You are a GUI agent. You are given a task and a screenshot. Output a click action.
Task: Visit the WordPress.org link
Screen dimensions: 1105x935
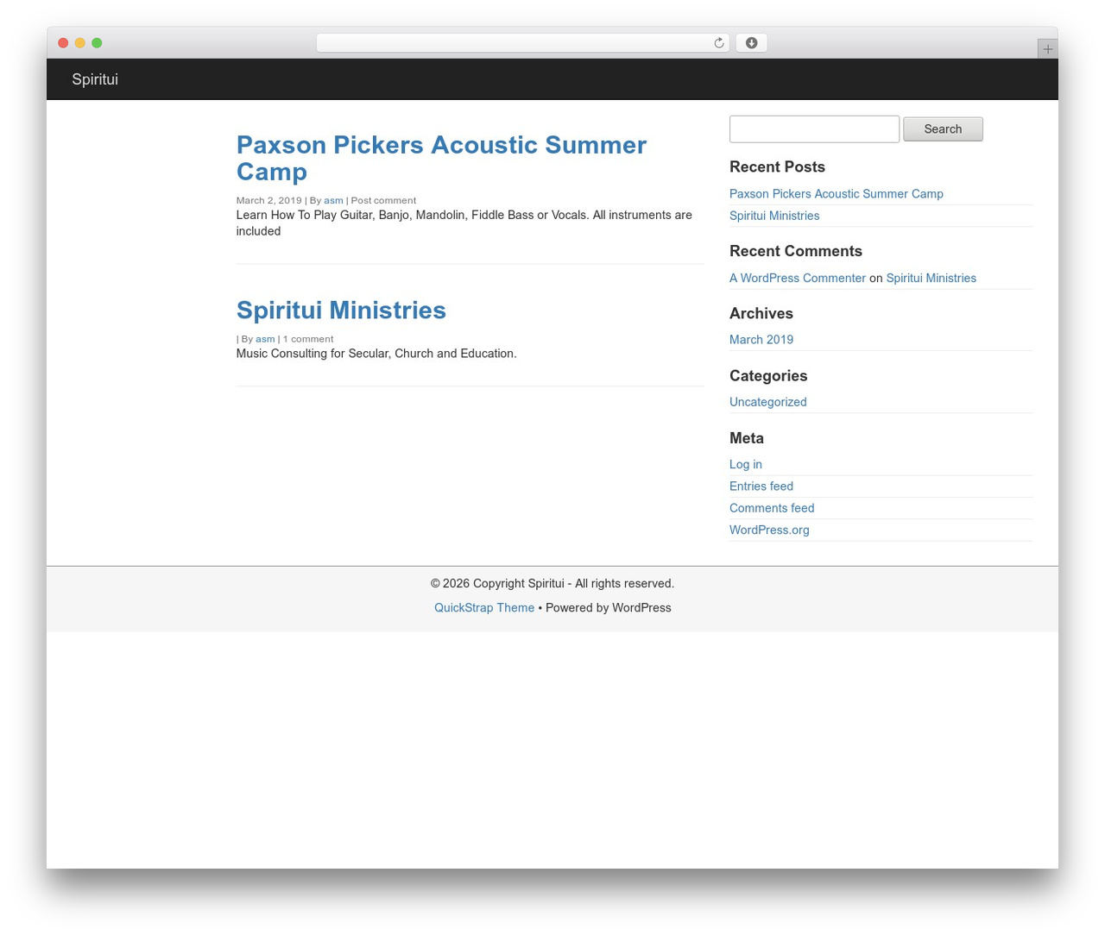769,530
